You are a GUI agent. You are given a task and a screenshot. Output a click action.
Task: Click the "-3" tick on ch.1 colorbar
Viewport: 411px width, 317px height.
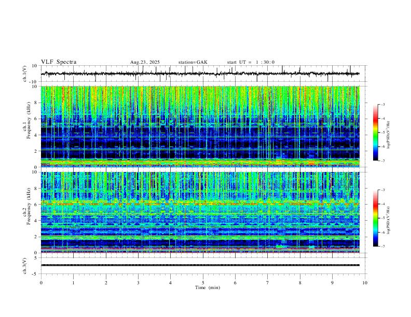point(382,104)
